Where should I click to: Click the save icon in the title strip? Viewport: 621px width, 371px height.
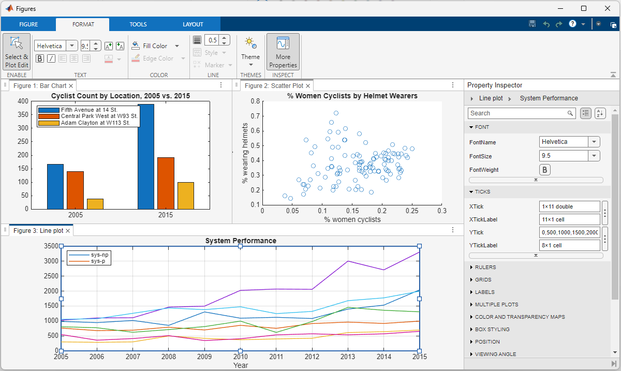tap(533, 24)
